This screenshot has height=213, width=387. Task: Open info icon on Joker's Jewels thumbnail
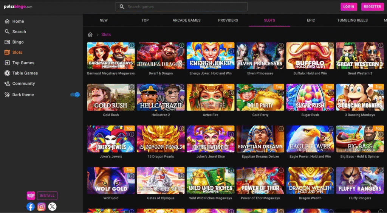(132, 134)
